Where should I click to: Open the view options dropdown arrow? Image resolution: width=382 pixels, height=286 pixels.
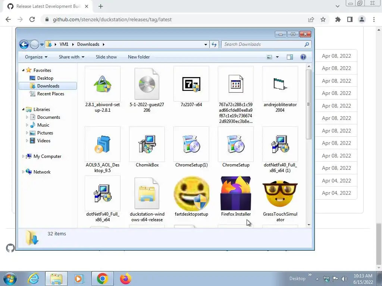277,57
